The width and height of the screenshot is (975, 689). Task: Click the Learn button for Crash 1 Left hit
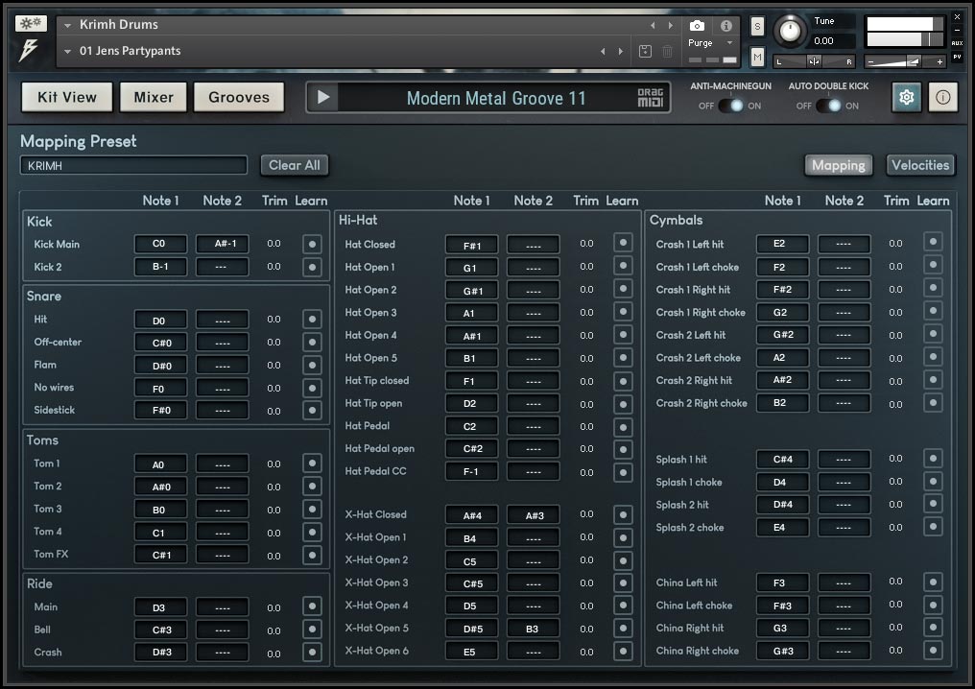(933, 242)
